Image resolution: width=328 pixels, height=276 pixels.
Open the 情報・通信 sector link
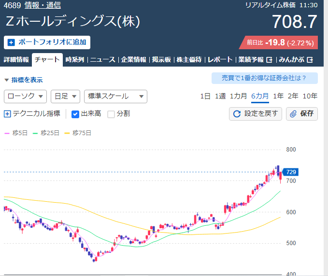pos(43,6)
